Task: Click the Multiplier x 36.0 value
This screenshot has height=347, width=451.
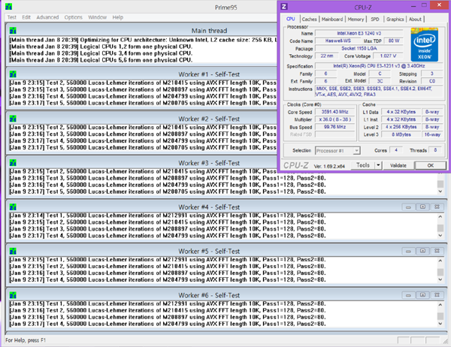Action: pos(334,119)
